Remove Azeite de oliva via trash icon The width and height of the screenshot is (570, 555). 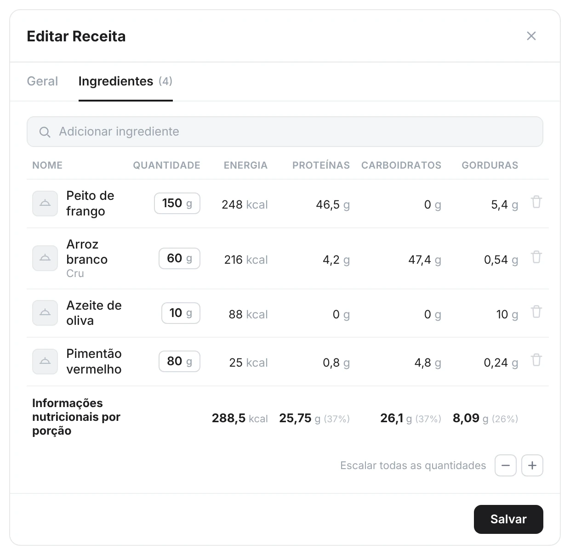[x=536, y=312]
